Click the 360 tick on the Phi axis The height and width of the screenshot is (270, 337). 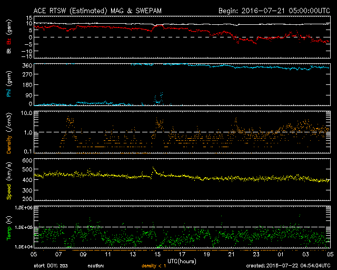25,65
